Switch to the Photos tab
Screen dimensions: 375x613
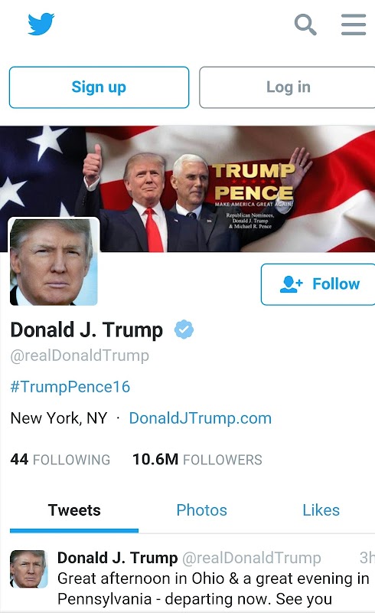tap(201, 510)
